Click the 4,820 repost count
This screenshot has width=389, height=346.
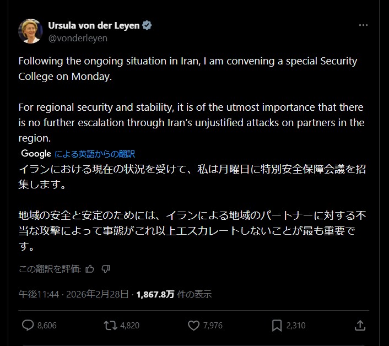point(129,326)
